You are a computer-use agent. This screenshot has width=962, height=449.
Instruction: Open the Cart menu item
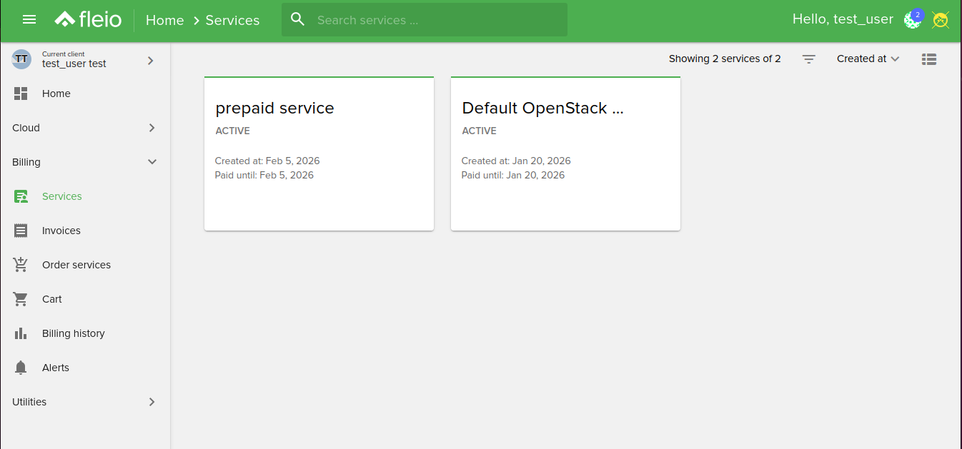[52, 299]
